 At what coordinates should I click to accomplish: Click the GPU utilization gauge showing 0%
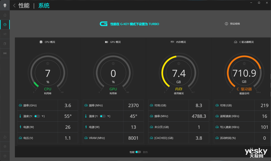pyautogui.click(x=113, y=73)
